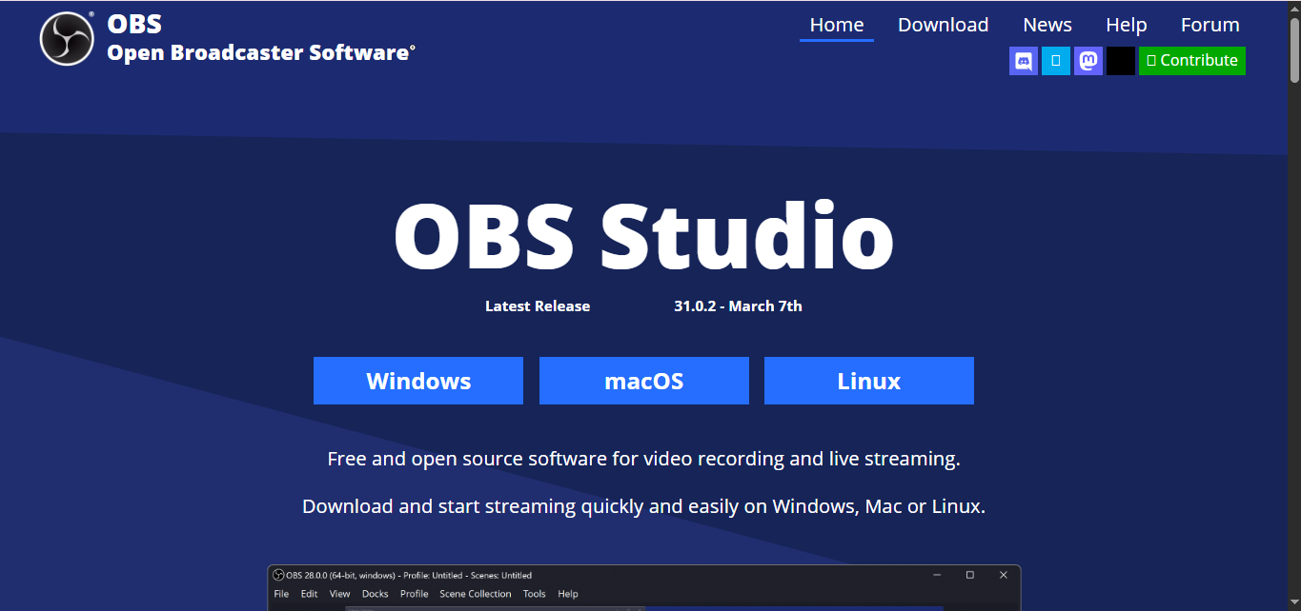
Task: Click the Latest Release label
Action: tap(538, 306)
